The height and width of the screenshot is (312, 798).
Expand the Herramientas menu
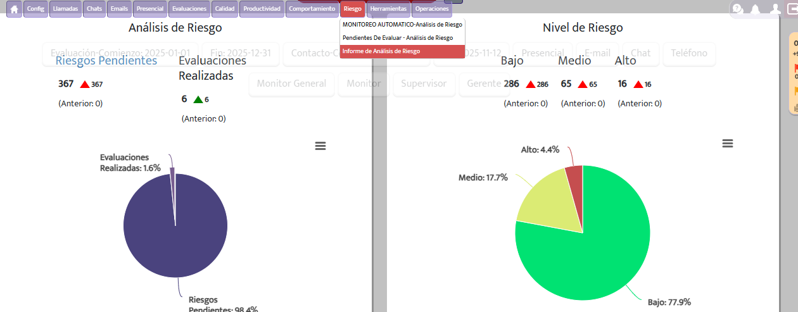388,9
